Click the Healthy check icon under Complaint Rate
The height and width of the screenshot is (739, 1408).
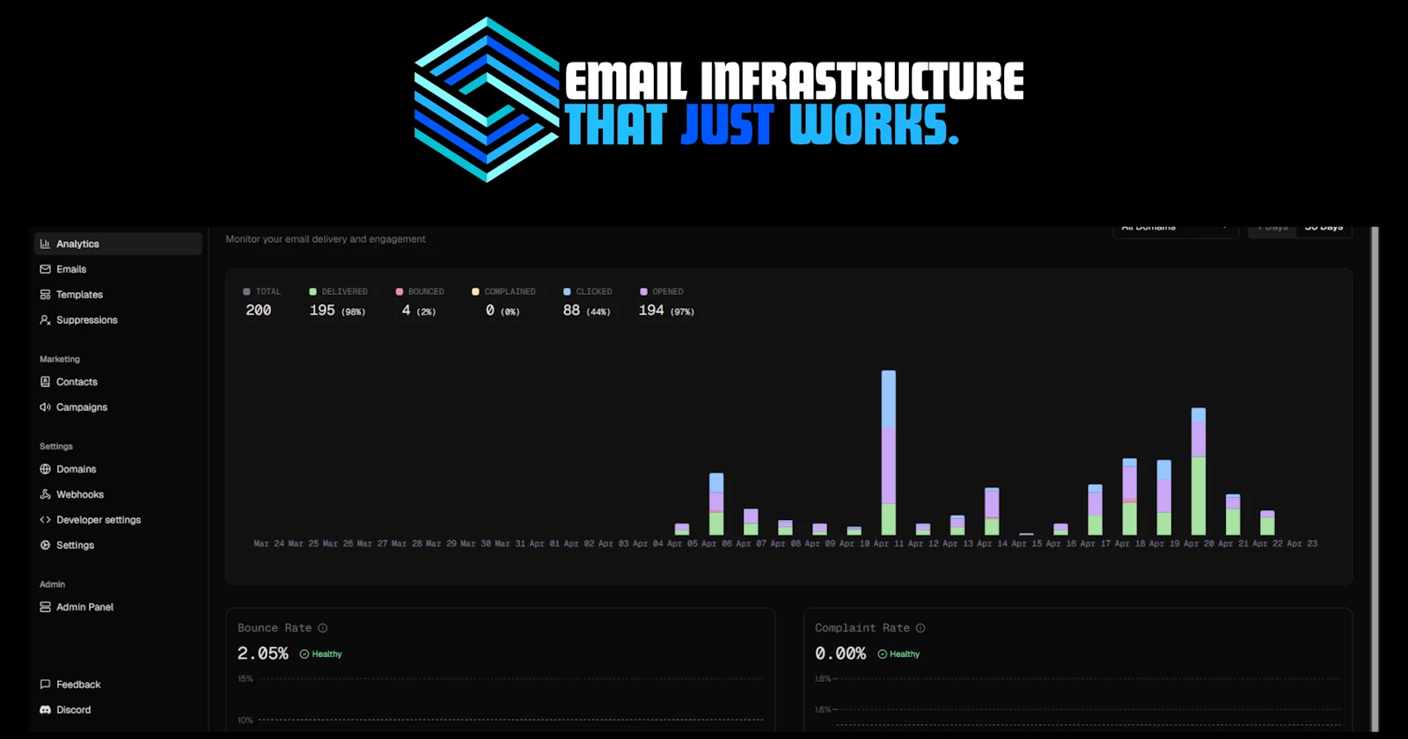(x=883, y=655)
